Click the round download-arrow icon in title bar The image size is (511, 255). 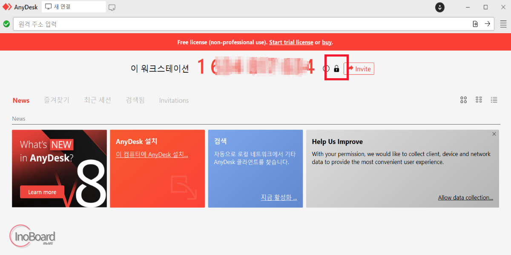point(440,7)
